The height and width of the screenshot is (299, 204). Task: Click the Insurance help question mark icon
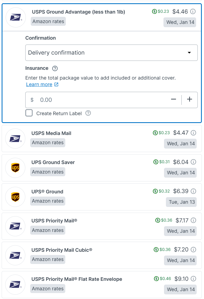[55, 68]
